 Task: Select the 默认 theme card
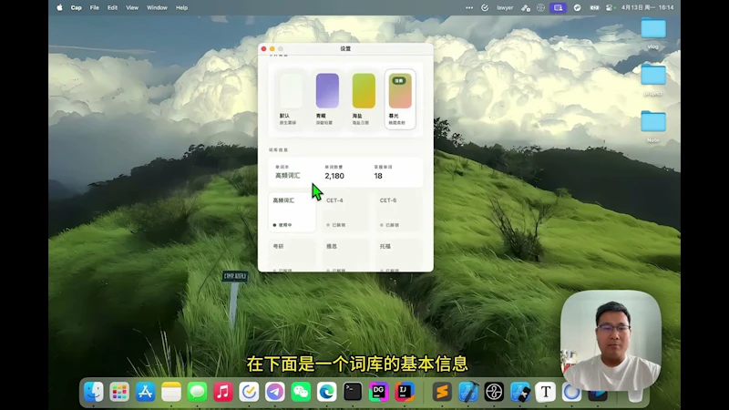pos(291,98)
